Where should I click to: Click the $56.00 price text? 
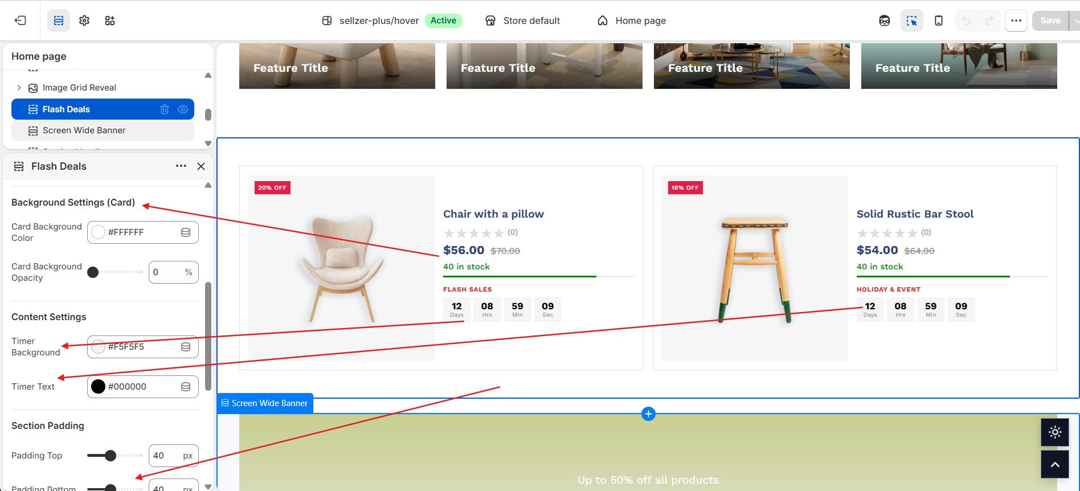(464, 250)
